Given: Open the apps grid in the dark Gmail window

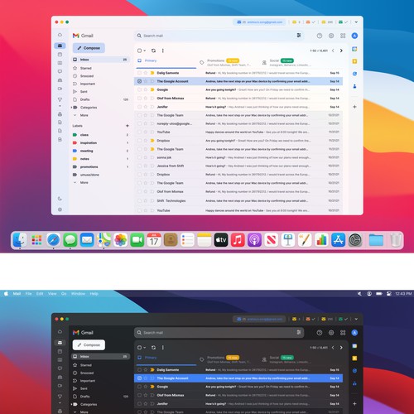Looking at the screenshot, I should point(343,333).
